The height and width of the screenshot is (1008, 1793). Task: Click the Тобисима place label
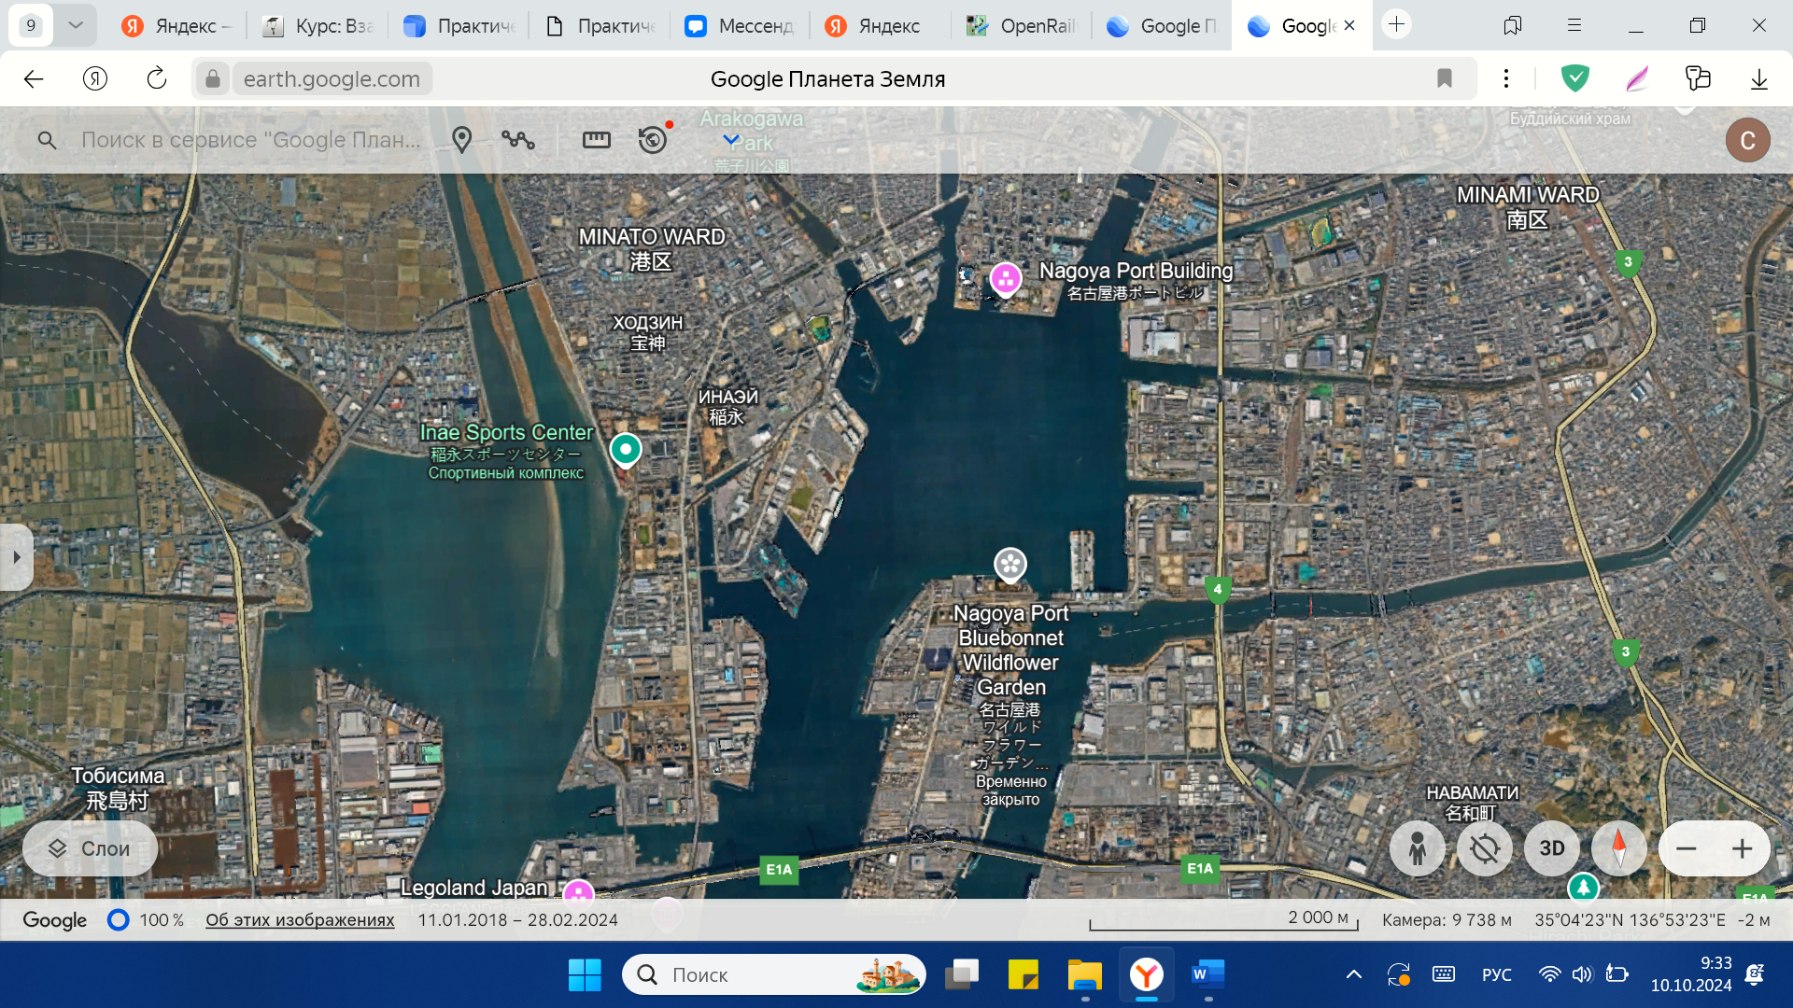[x=118, y=777]
